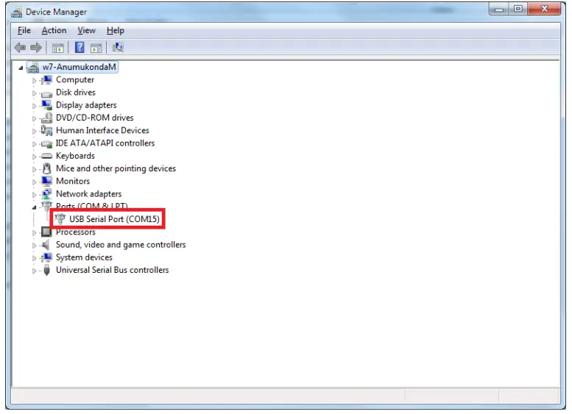This screenshot has width=572, height=414.
Task: Open the View menu
Action: click(x=86, y=31)
